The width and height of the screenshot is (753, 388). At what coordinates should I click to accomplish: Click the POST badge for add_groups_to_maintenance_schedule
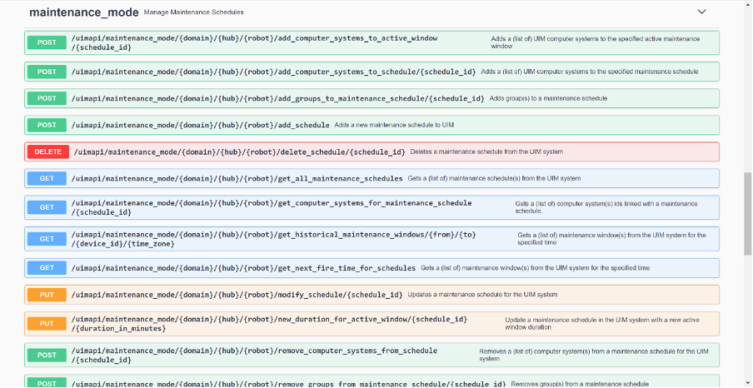[47, 98]
